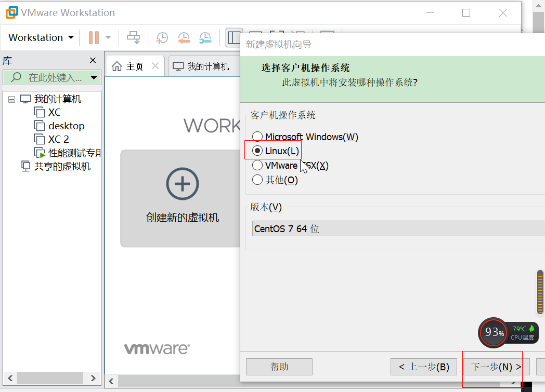Select the XC virtual machine
Screen dimensions: 545x392
click(x=54, y=112)
